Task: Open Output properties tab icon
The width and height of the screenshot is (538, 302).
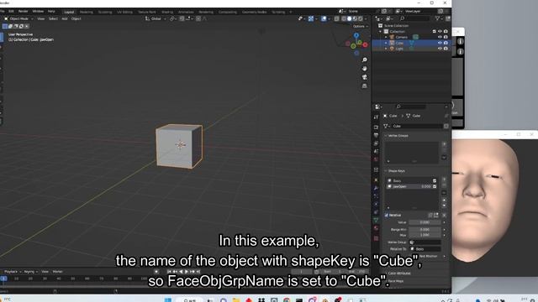Action: coord(376,135)
